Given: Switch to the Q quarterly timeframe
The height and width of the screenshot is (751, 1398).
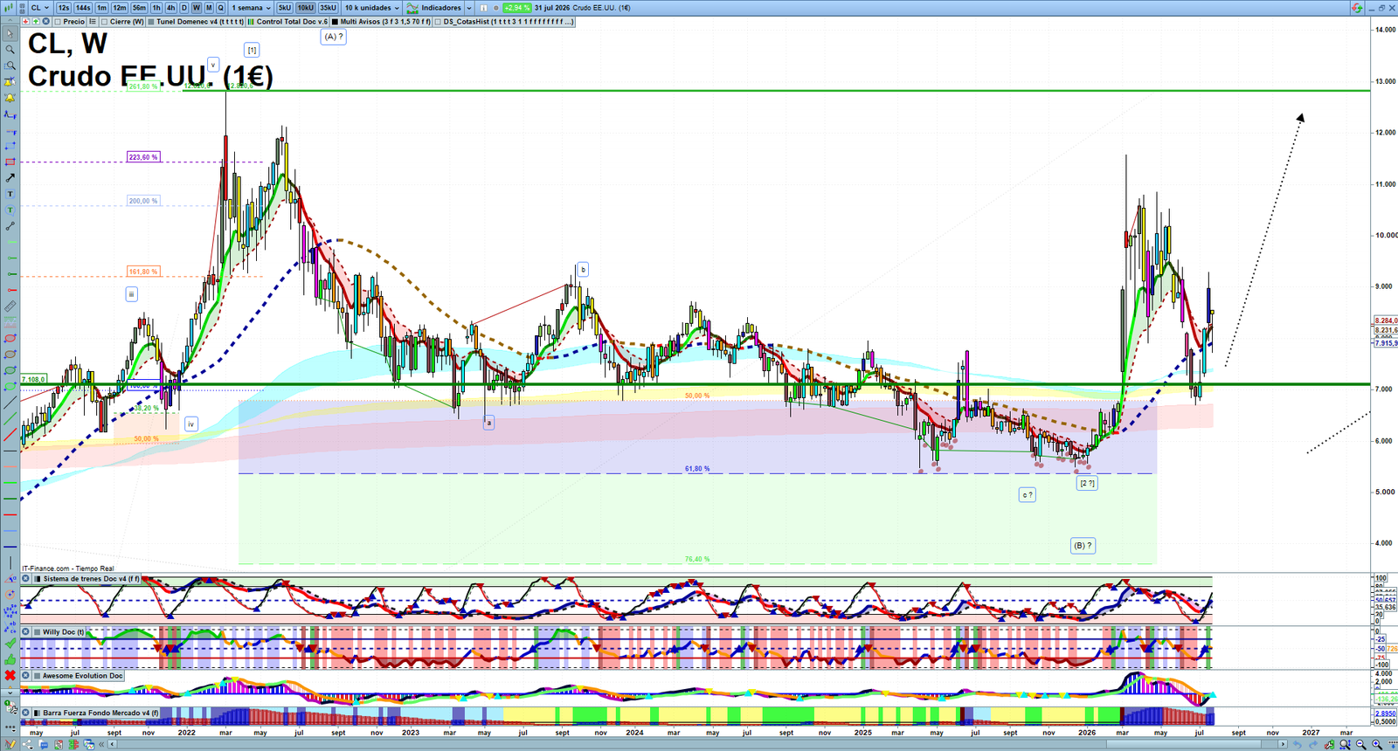Looking at the screenshot, I should tap(220, 8).
